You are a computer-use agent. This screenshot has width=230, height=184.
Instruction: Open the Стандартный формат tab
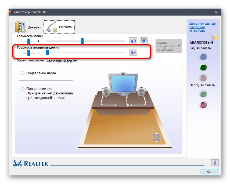[x=62, y=61]
